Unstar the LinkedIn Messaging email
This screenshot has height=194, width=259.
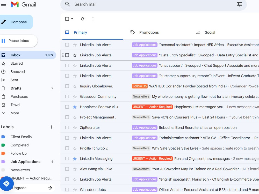point(75,159)
